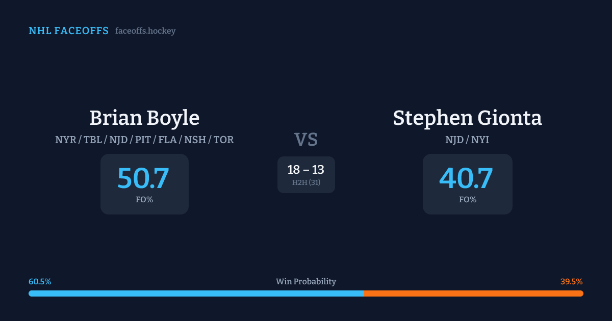Viewport: 612px width, 321px height.
Task: Click the 60.5% win probability value
Action: 40,282
